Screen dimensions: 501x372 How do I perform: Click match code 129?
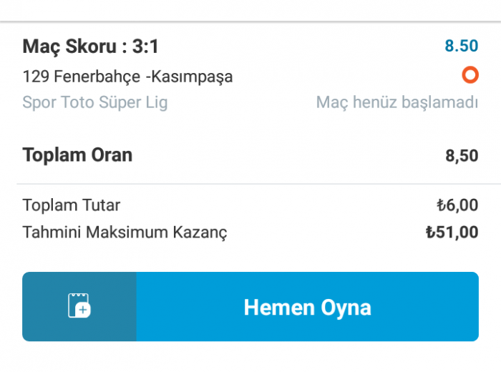[x=34, y=76]
